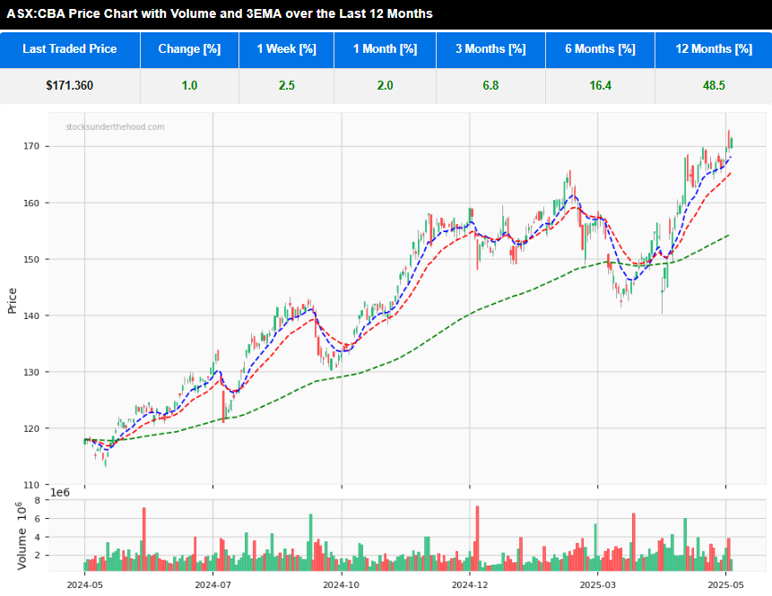Click the 2025-03 date axis label
Image resolution: width=772 pixels, height=596 pixels.
[x=598, y=585]
